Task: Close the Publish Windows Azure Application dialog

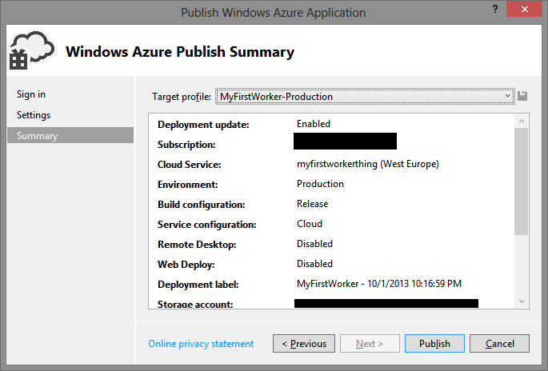Action: [x=524, y=9]
